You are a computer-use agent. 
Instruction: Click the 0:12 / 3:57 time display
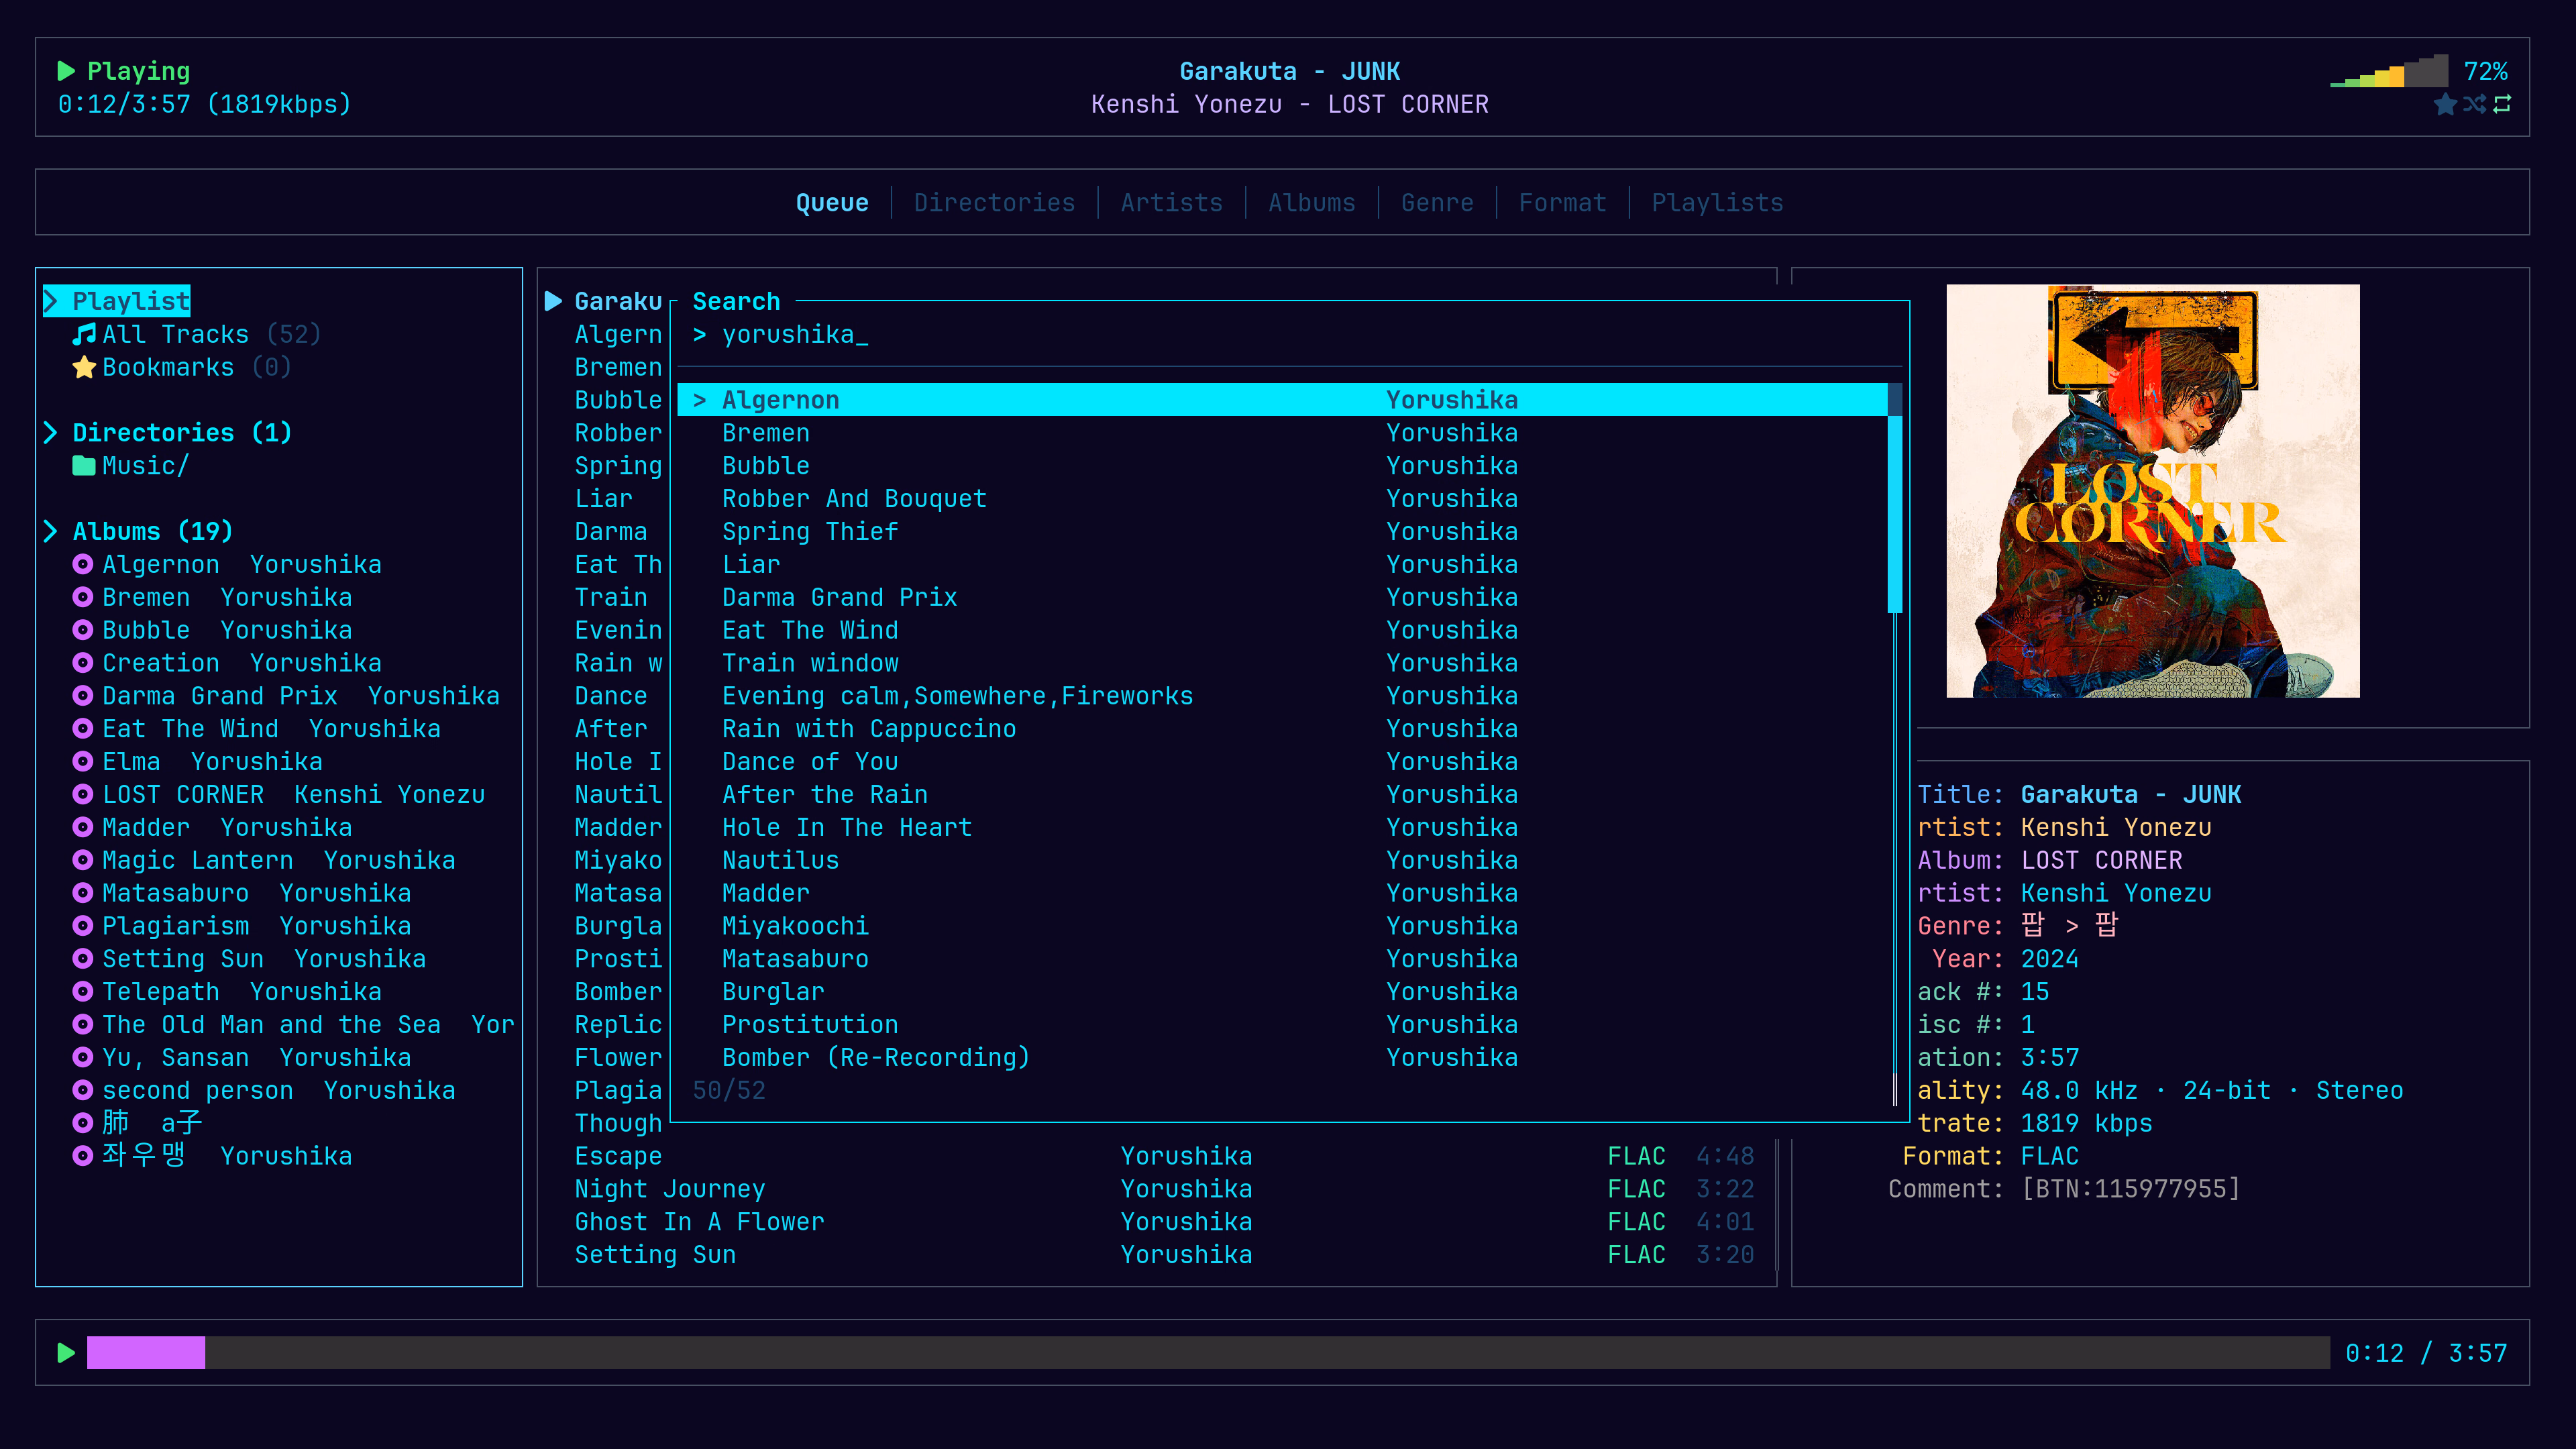2426,1353
